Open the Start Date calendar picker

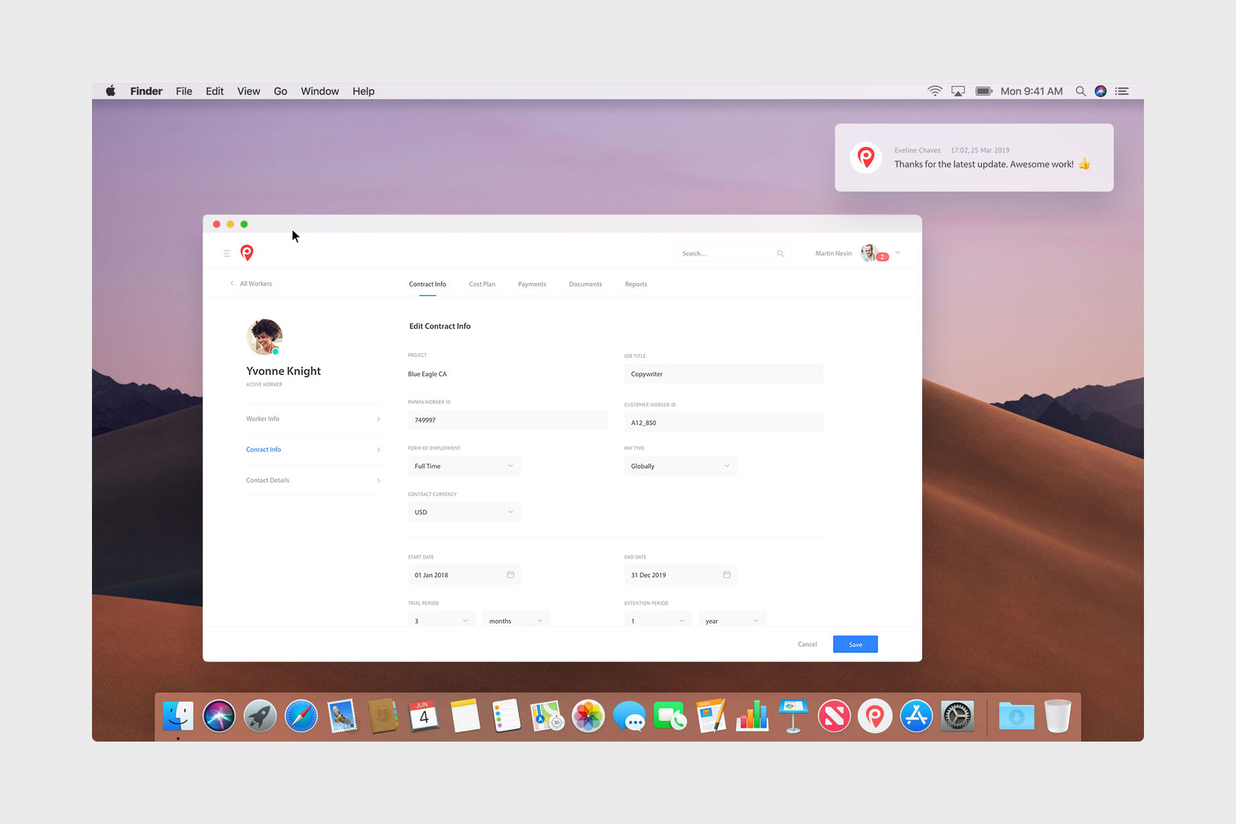coord(510,574)
